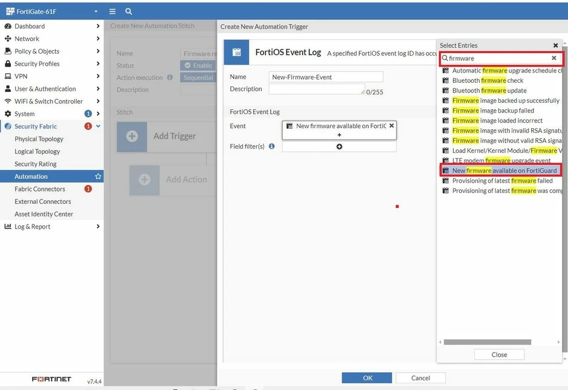Collapse the Security Fabric chevron
Image resolution: width=568 pixels, height=390 pixels.
click(x=98, y=126)
